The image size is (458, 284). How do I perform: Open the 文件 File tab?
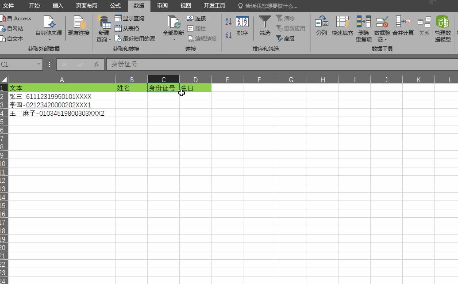click(x=8, y=6)
